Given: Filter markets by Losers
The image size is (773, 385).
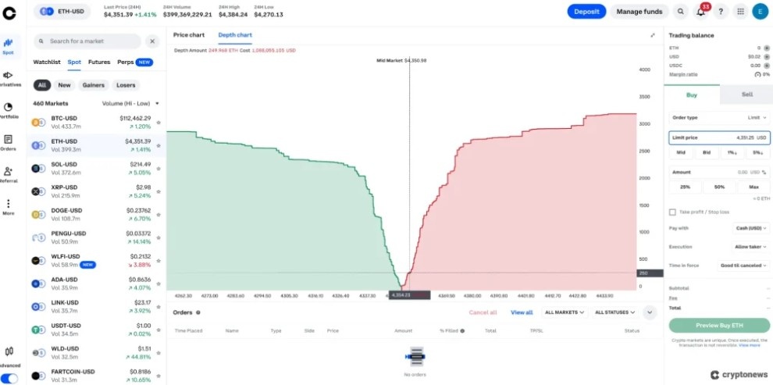Looking at the screenshot, I should tap(126, 85).
